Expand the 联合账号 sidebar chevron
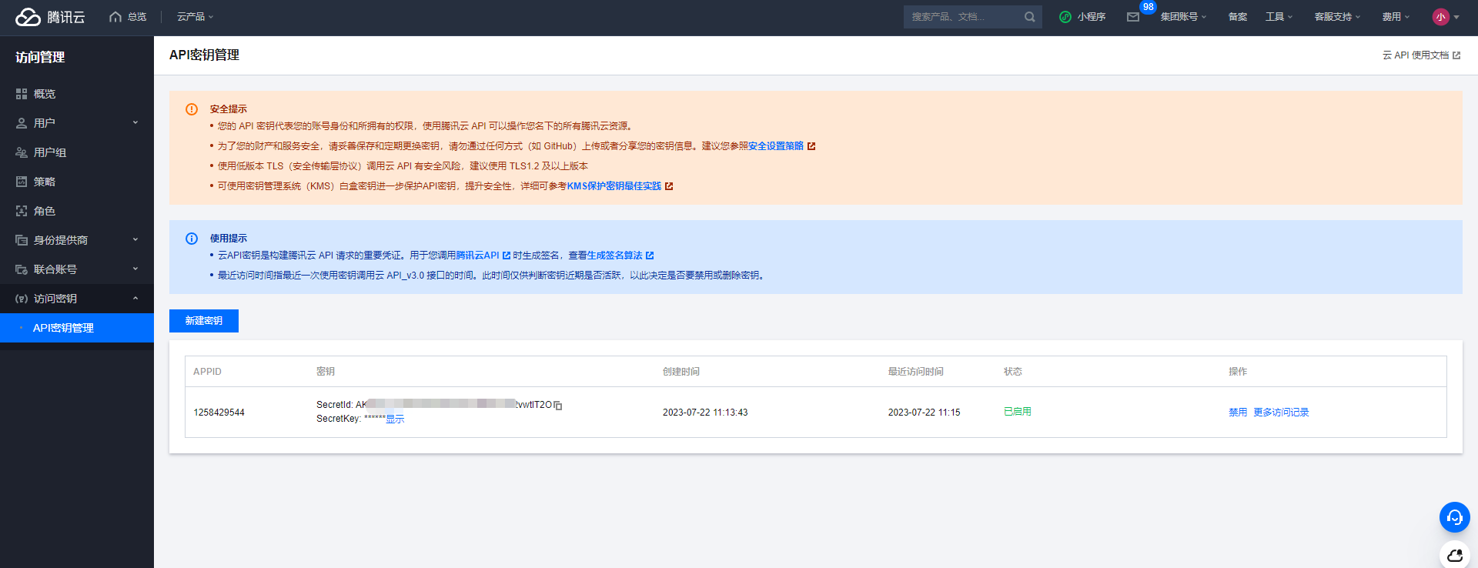This screenshot has height=568, width=1478. pyautogui.click(x=135, y=269)
